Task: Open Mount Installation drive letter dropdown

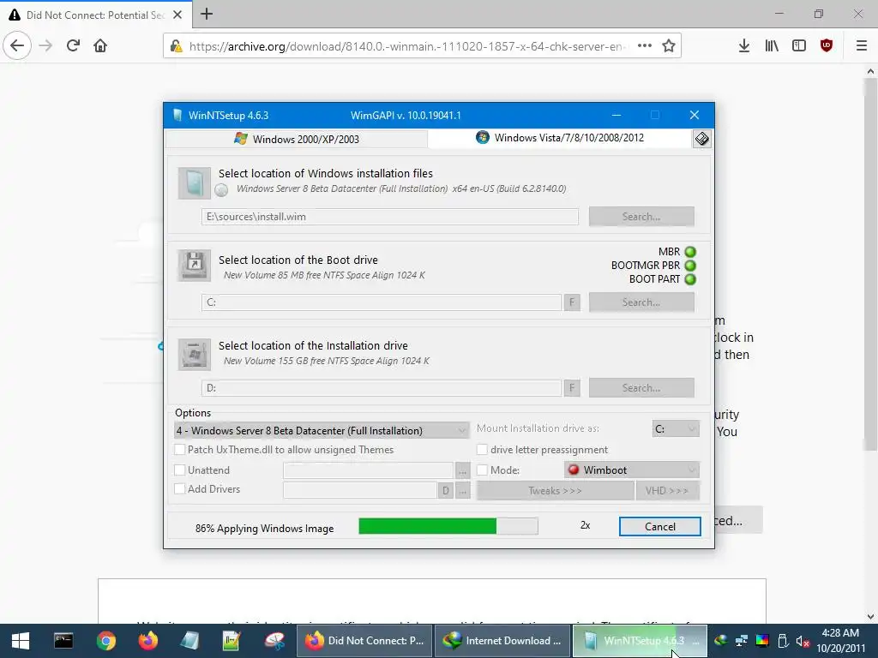Action: pos(676,429)
